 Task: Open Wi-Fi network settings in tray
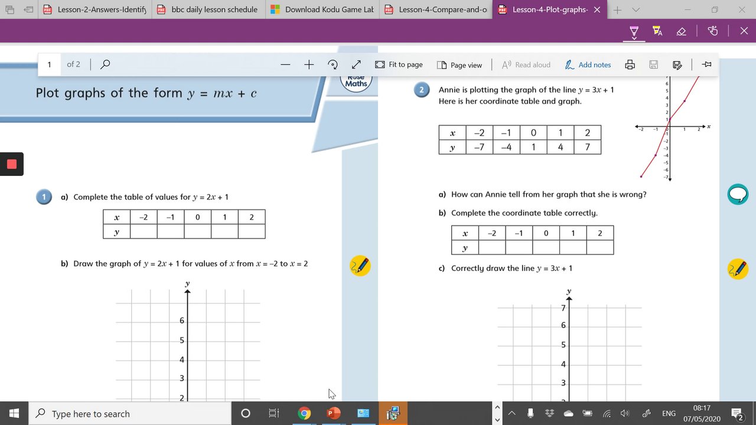[607, 413]
